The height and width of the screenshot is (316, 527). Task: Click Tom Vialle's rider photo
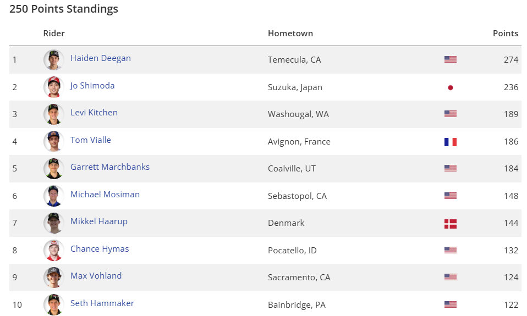[x=54, y=141]
